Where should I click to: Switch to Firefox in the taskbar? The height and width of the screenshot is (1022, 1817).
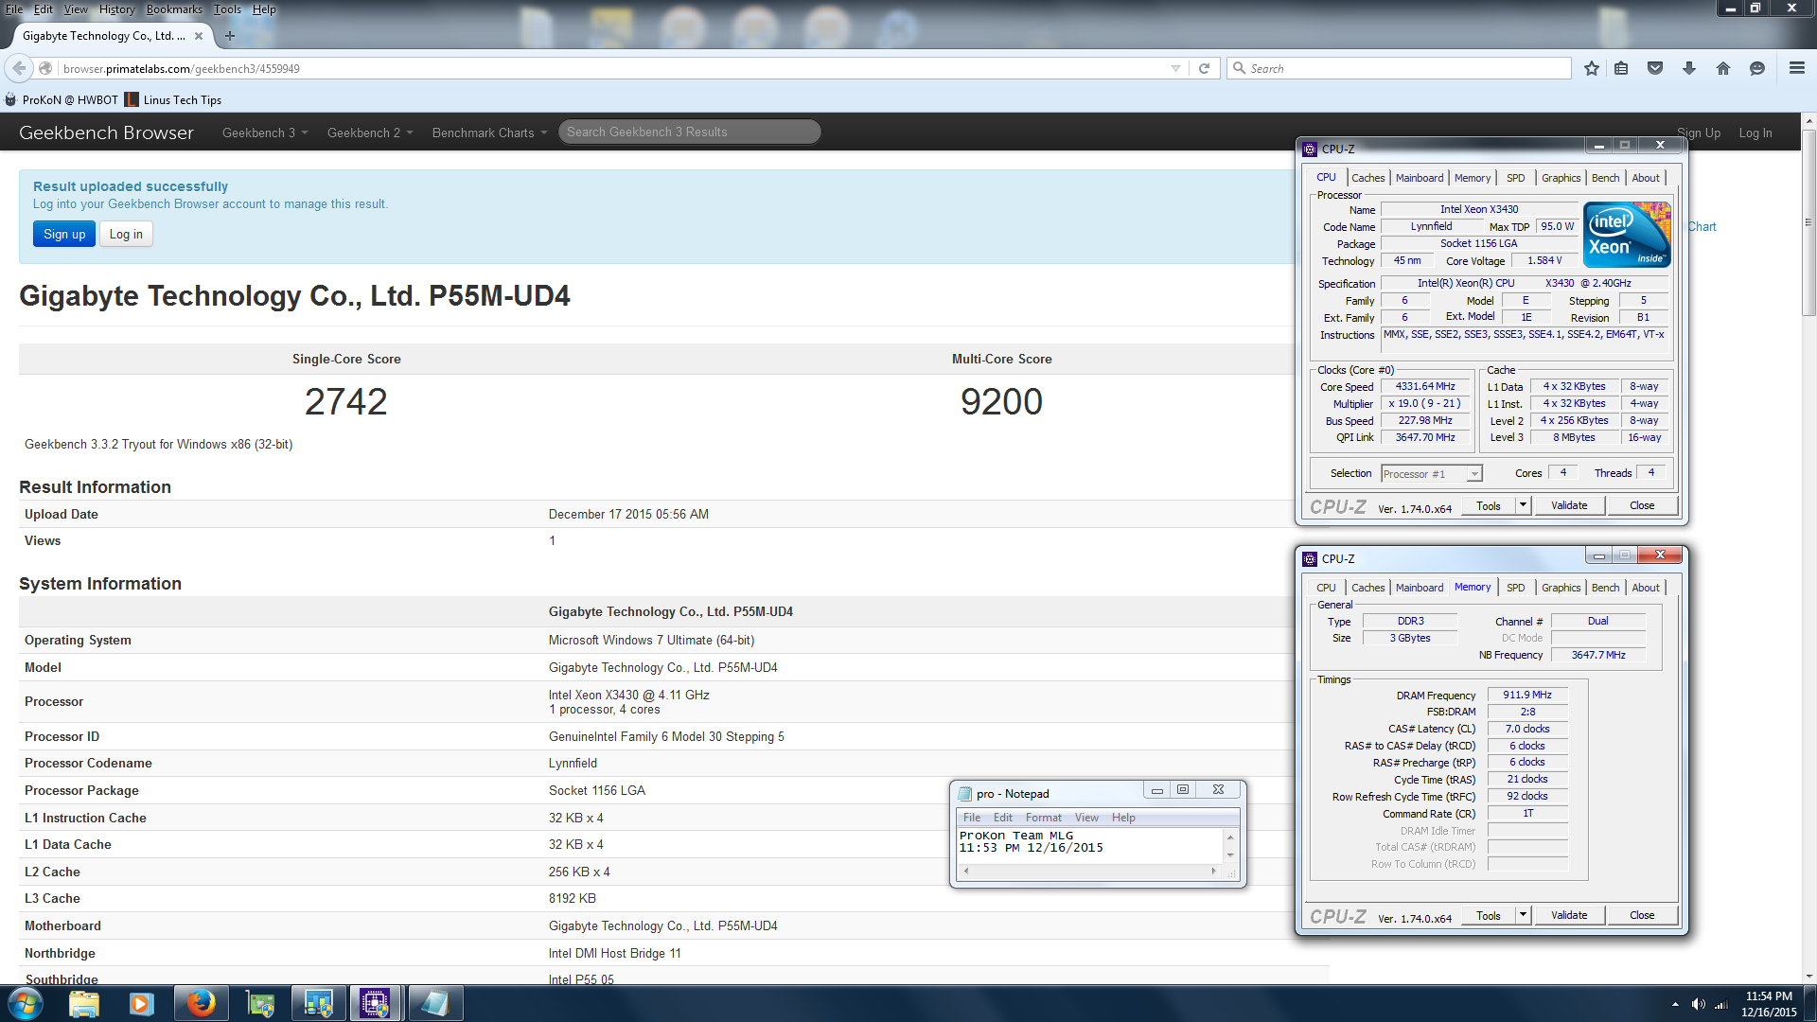click(201, 1003)
